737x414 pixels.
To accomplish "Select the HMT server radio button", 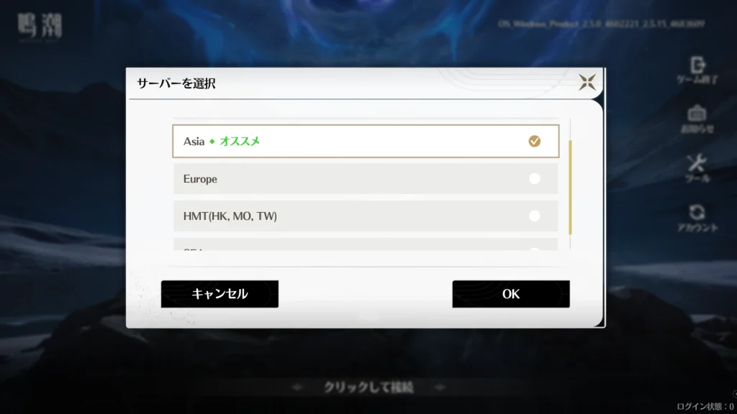I will click(x=535, y=216).
